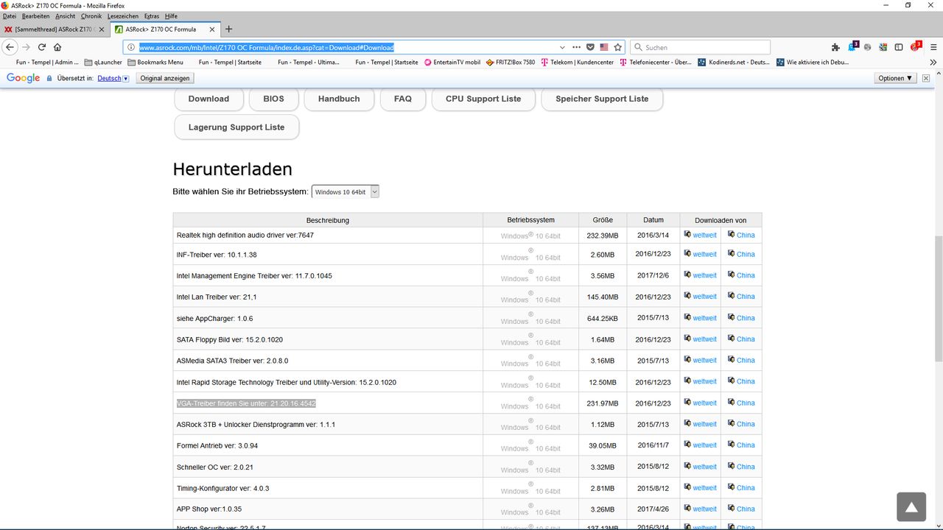Open Kodinerds.net bookmark
This screenshot has width=943, height=530.
tap(734, 63)
